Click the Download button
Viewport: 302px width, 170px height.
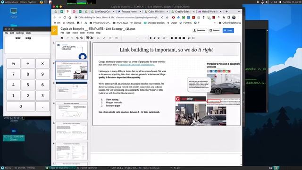[200, 30]
